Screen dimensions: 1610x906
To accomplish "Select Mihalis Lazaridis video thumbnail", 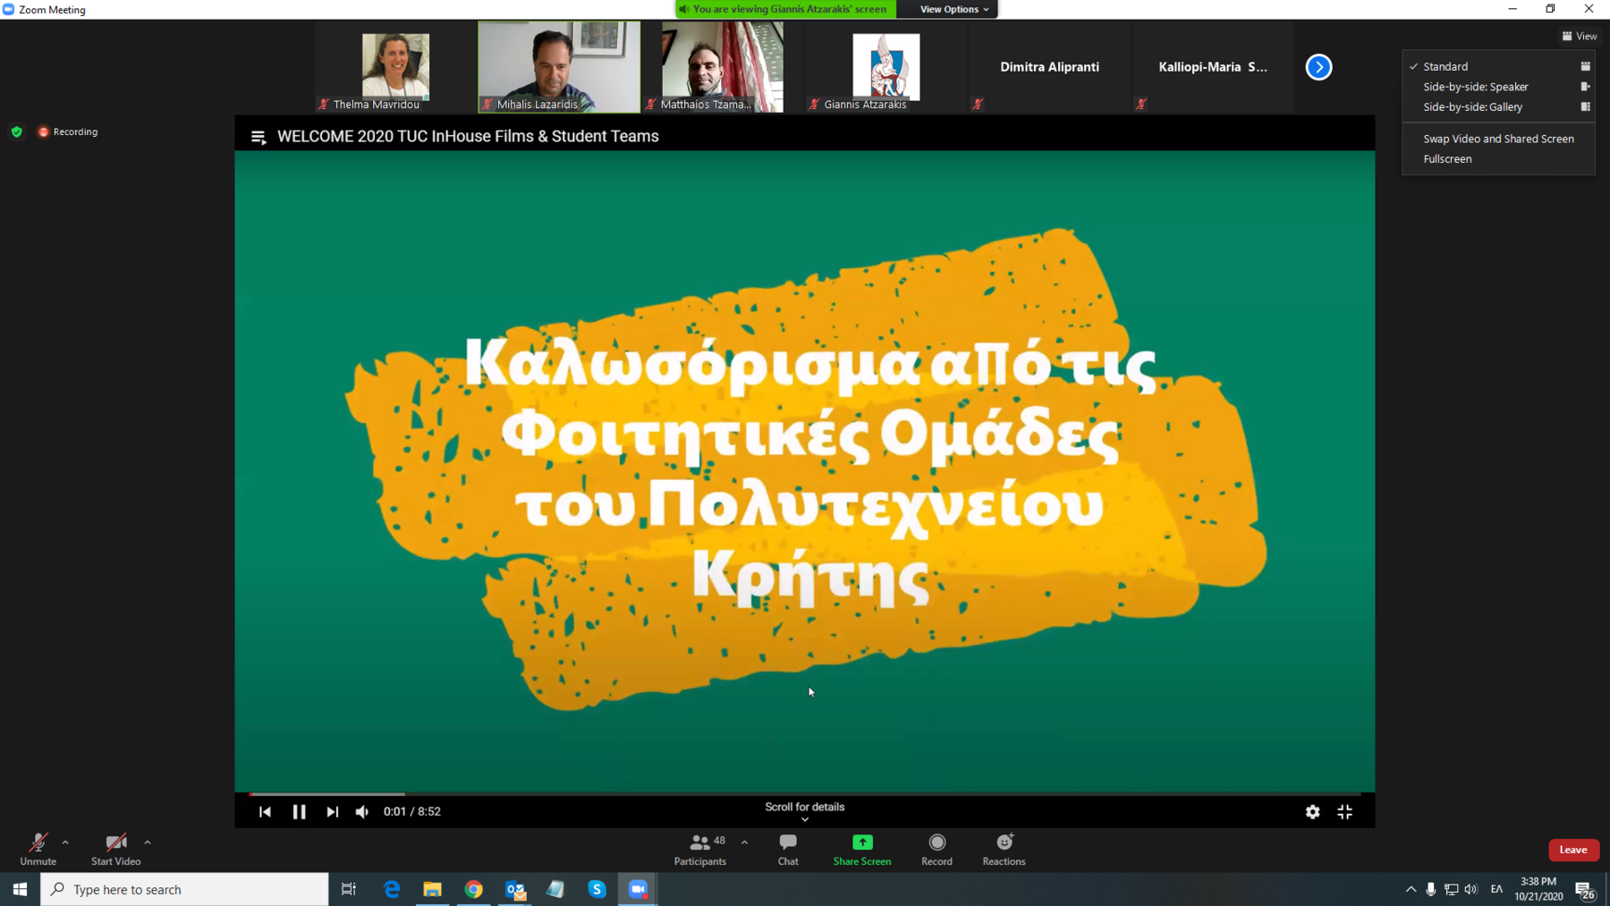I will click(558, 67).
